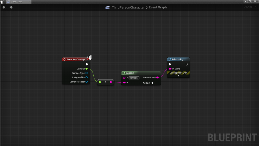This screenshot has width=259, height=146.
Task: Click the In String input pin
Action: click(170, 69)
